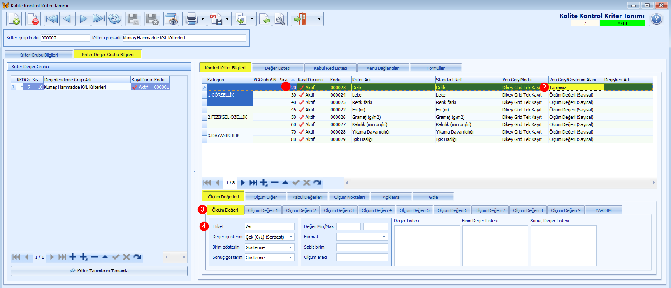The image size is (671, 288).
Task: Open the preview window with the eye icon
Action: click(x=171, y=19)
